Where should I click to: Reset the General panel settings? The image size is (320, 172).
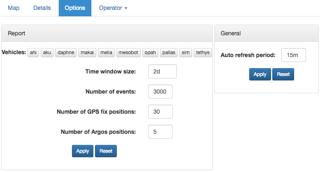coord(283,74)
